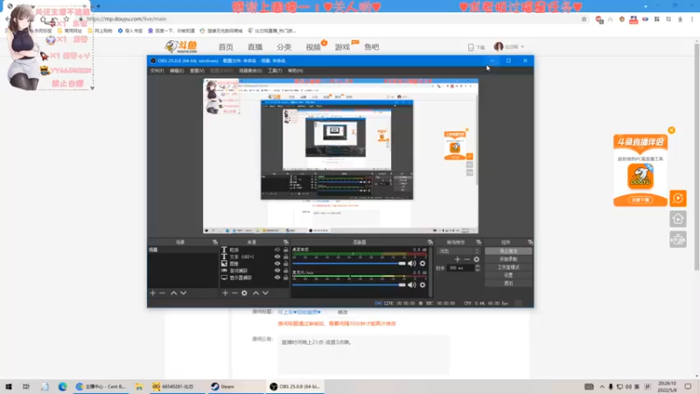Click the home icon on right sidebar

coord(677,219)
